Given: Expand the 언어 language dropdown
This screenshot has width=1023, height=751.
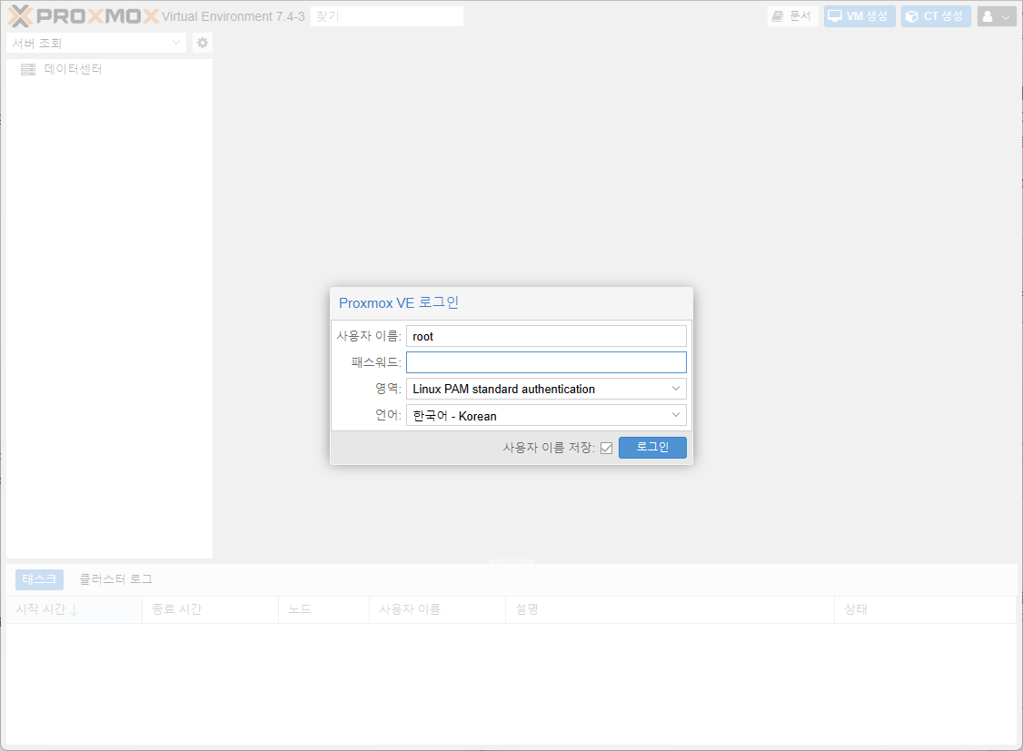Looking at the screenshot, I should tap(676, 415).
